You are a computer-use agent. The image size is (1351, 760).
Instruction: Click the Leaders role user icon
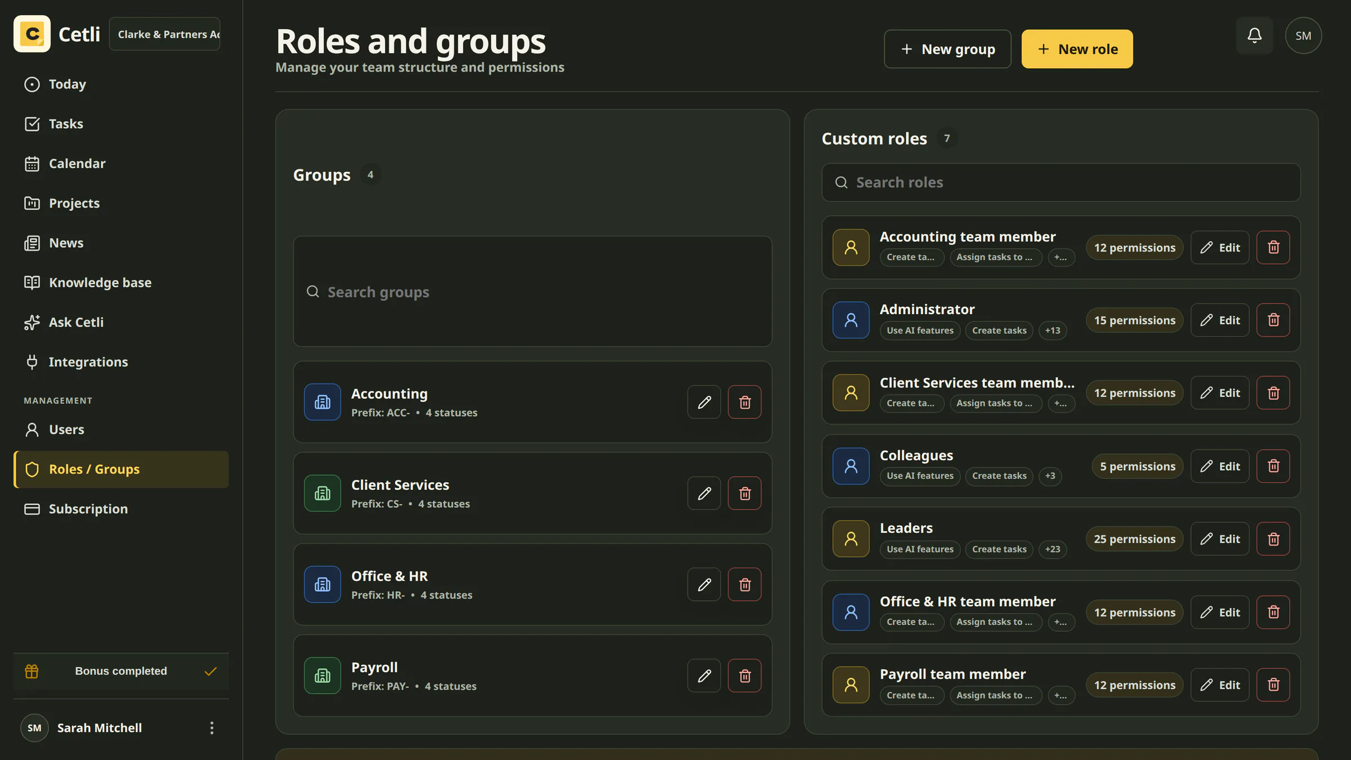pos(851,539)
